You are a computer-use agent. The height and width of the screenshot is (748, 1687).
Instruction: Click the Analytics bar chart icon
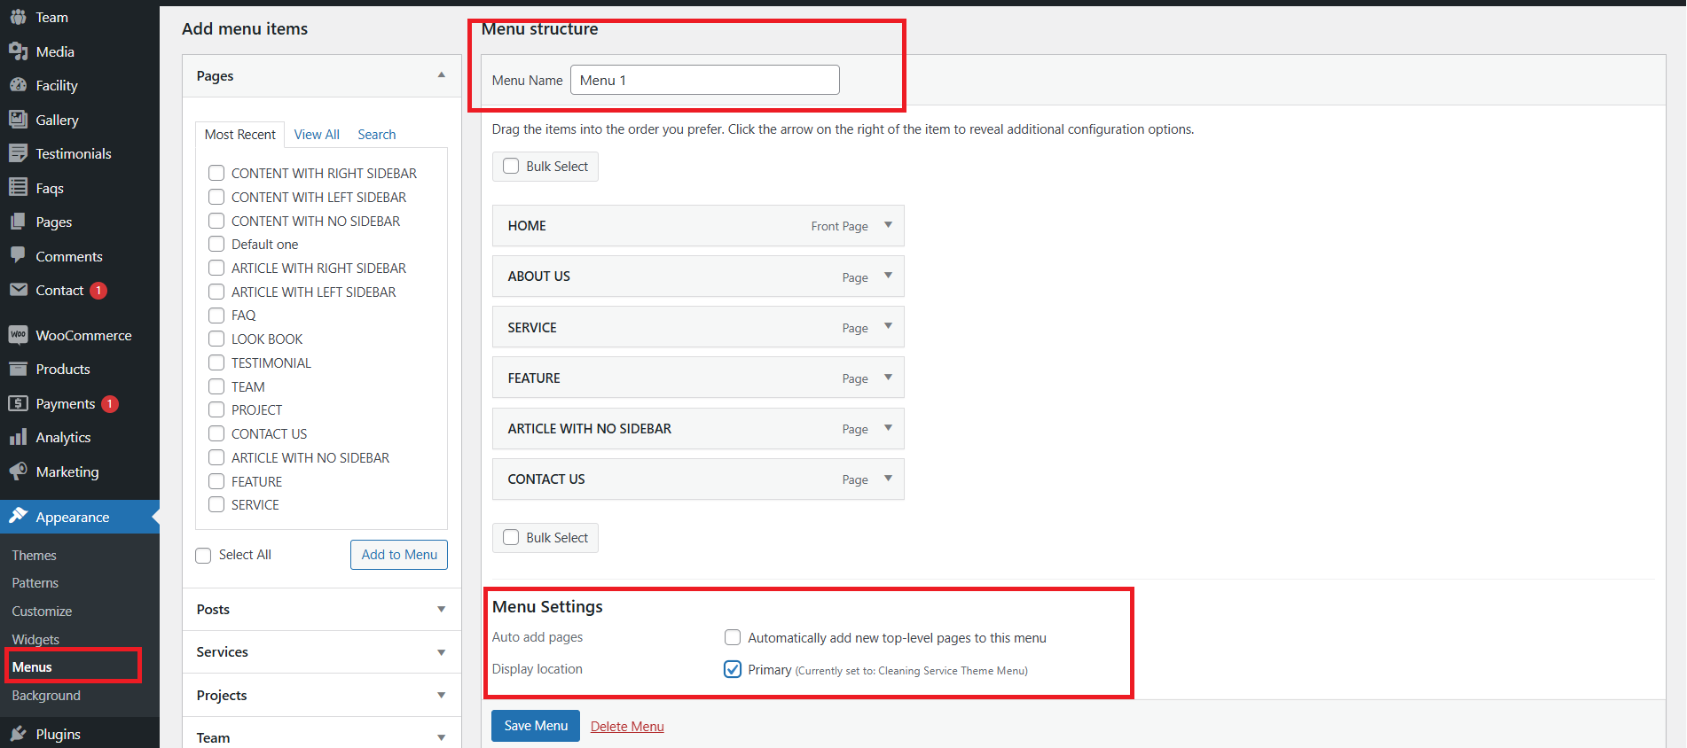click(x=18, y=437)
